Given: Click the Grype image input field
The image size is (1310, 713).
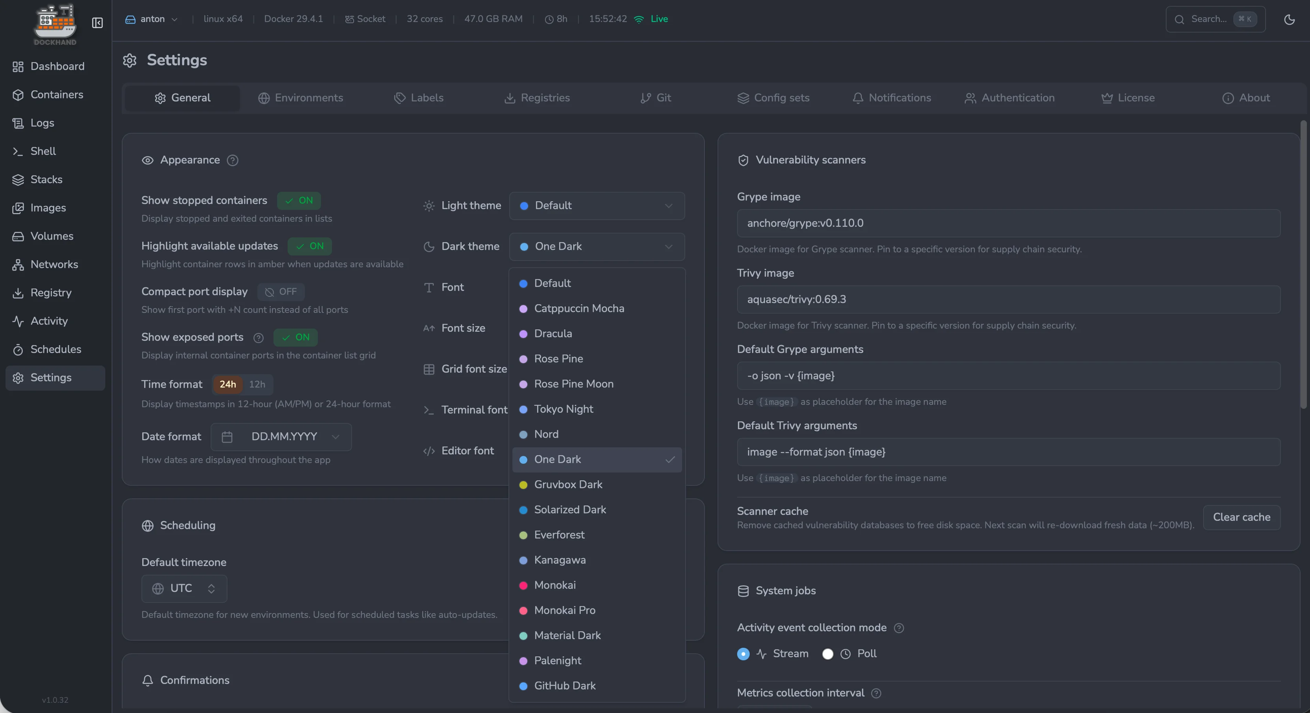Looking at the screenshot, I should pyautogui.click(x=1009, y=223).
